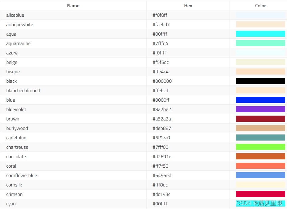
Task: Select the antiquewhite color swatch
Action: [261, 24]
